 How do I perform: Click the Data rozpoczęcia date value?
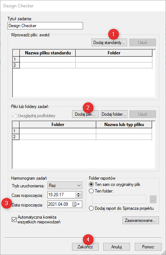coord(58,204)
